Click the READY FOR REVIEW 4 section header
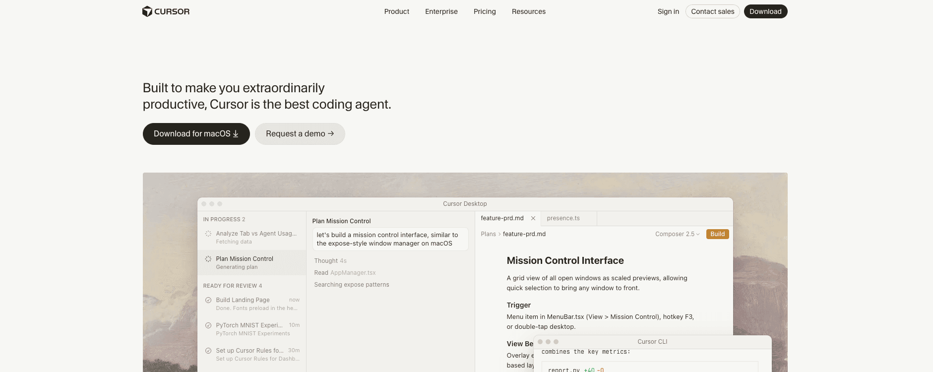 tap(232, 286)
